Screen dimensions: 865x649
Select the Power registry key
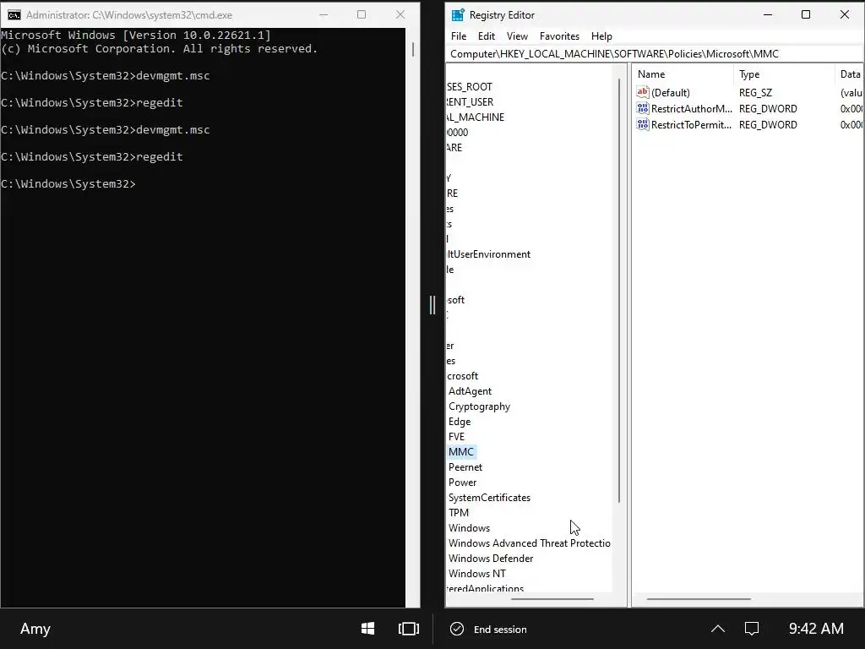[x=462, y=483]
